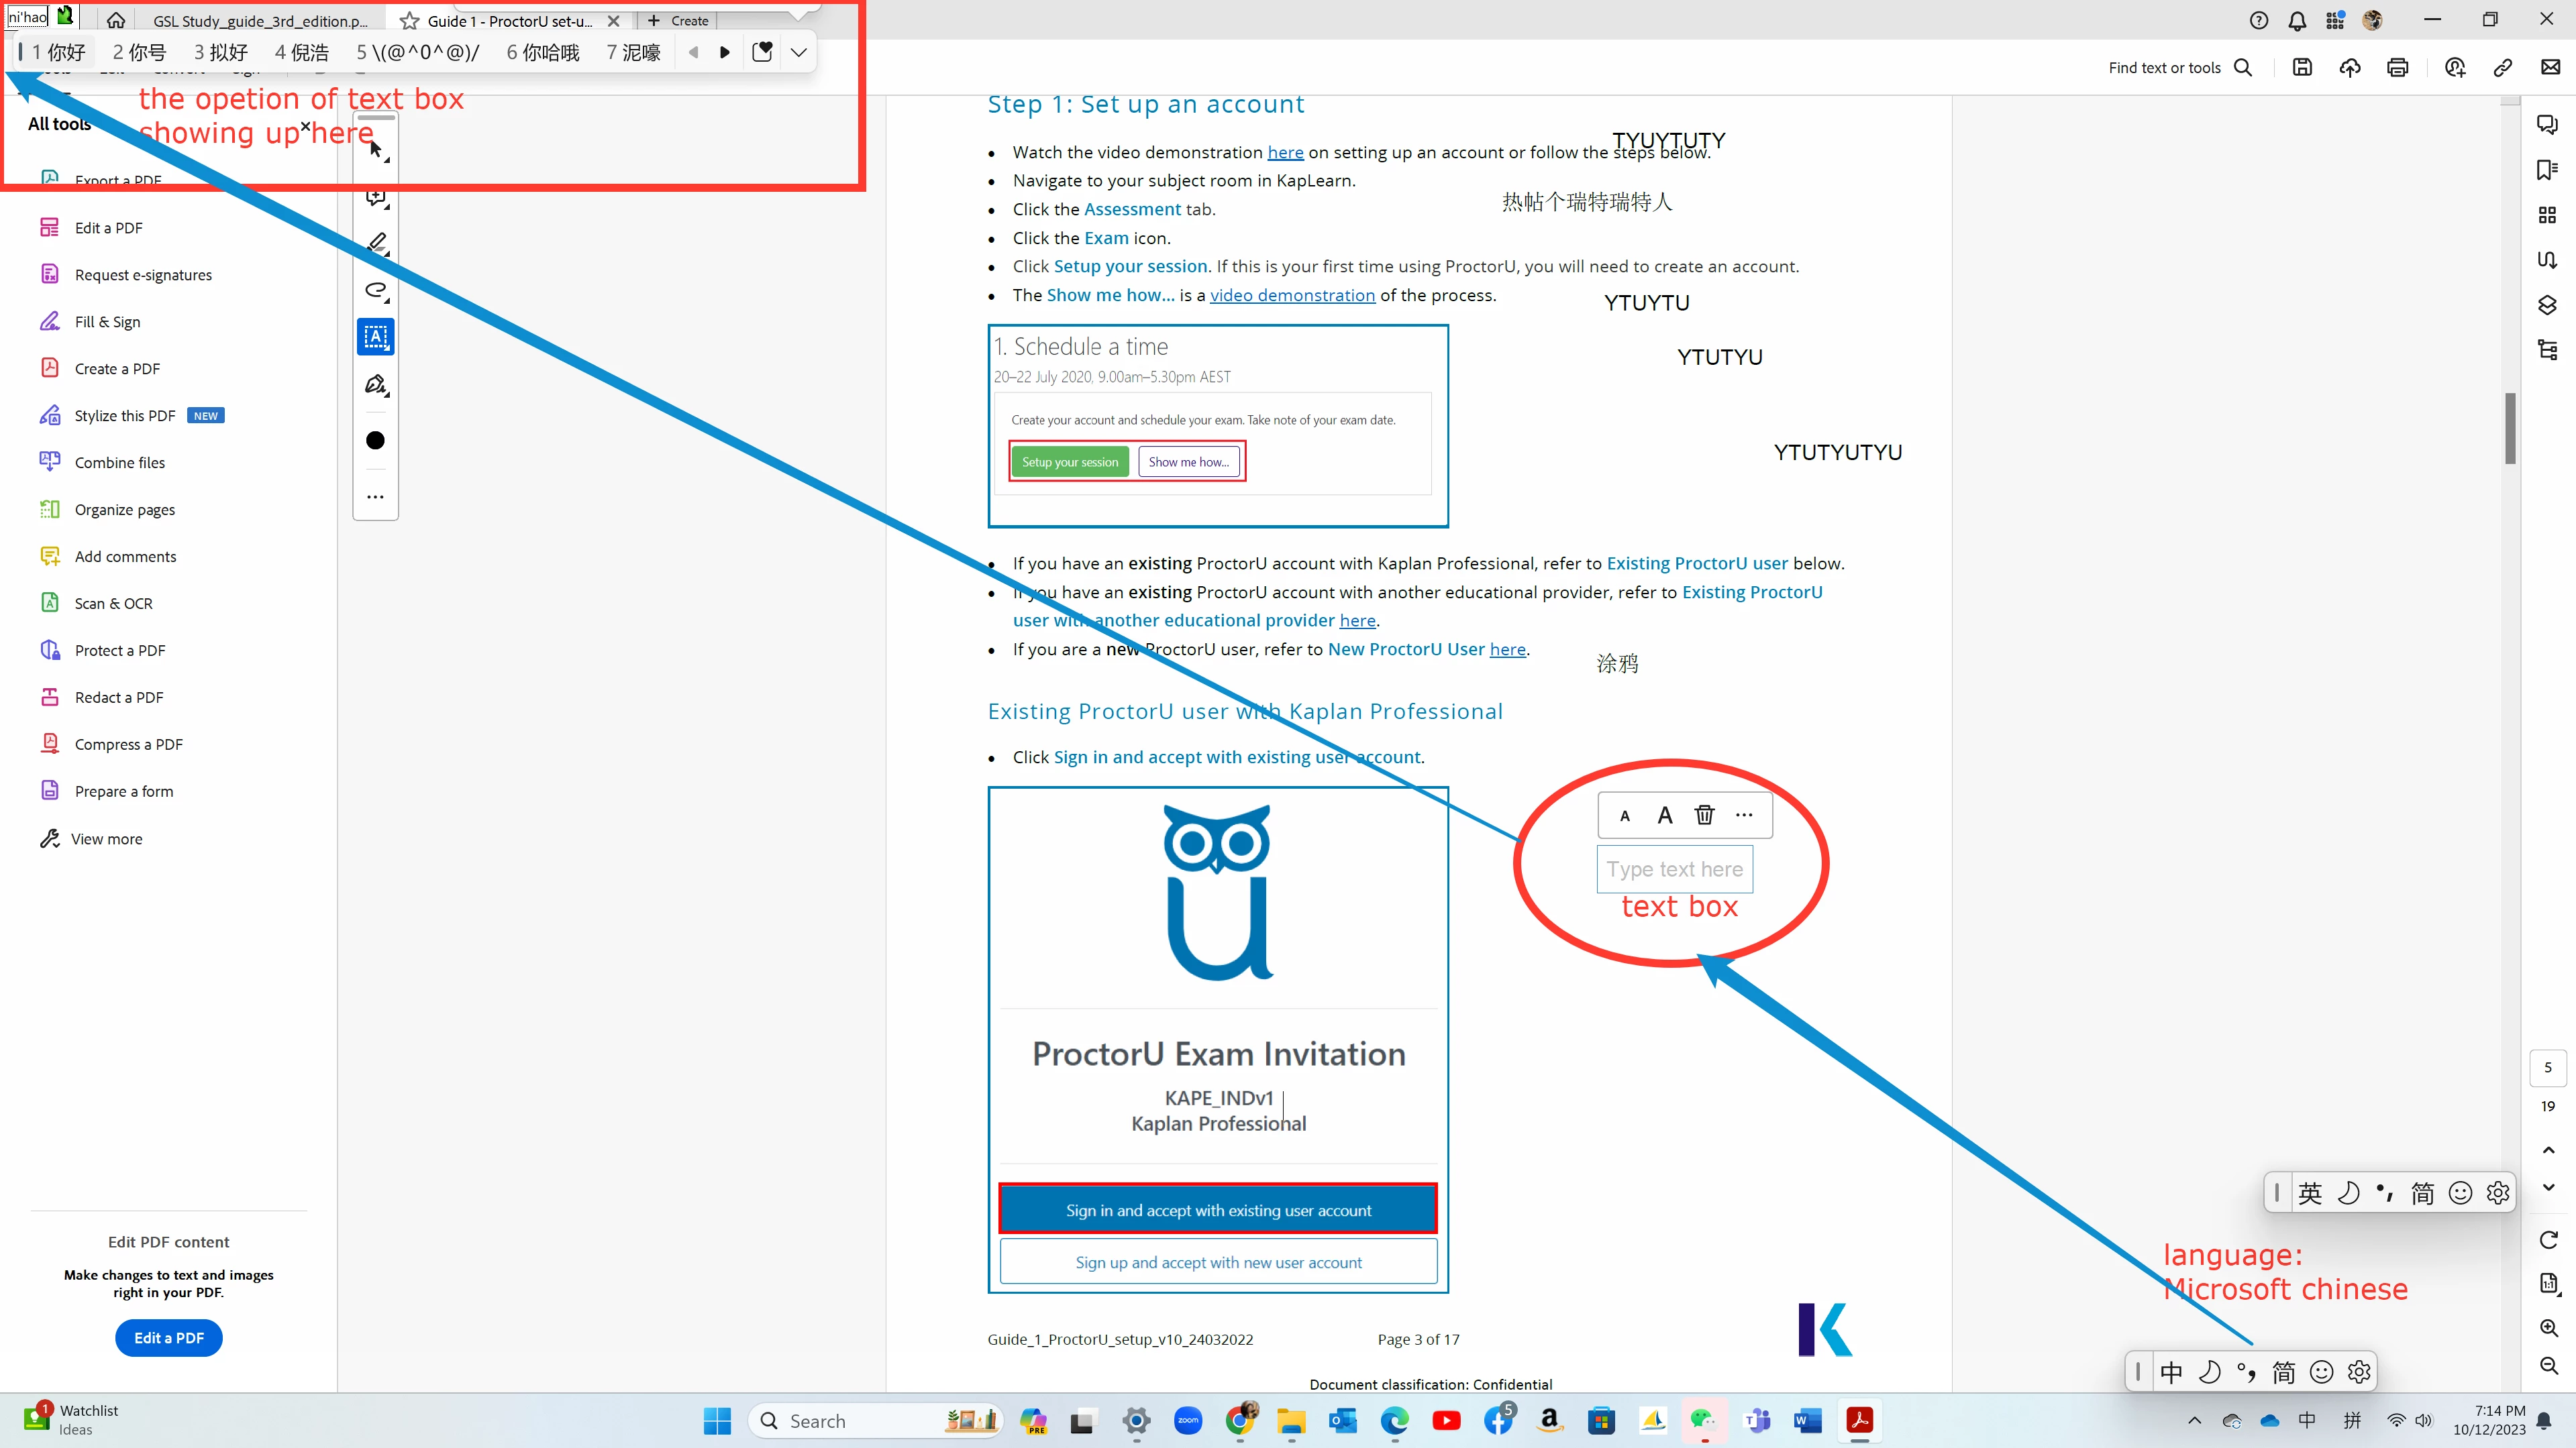This screenshot has height=1448, width=2576.
Task: Click the print icon in top toolbar
Action: point(2397,68)
